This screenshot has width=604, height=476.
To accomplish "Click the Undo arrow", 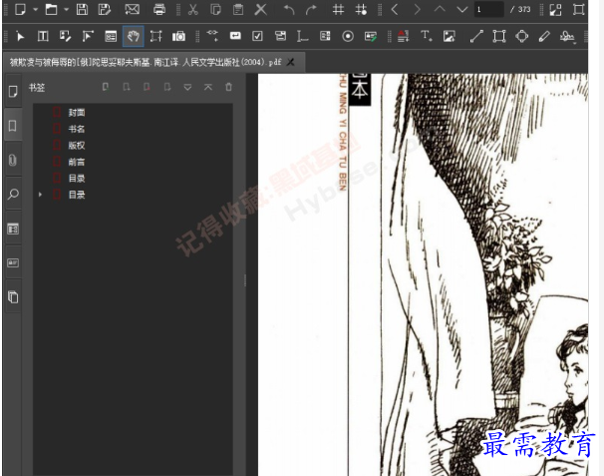I will [x=288, y=9].
